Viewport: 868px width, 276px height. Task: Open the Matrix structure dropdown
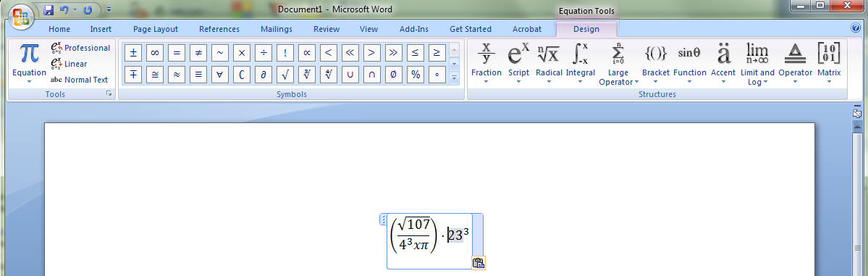(829, 64)
